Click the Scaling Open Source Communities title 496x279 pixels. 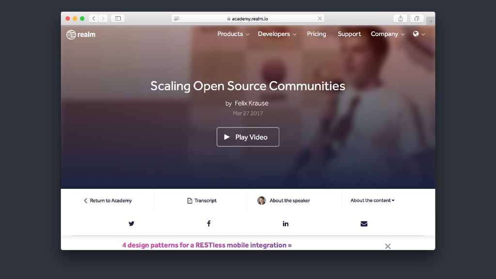[x=248, y=86]
